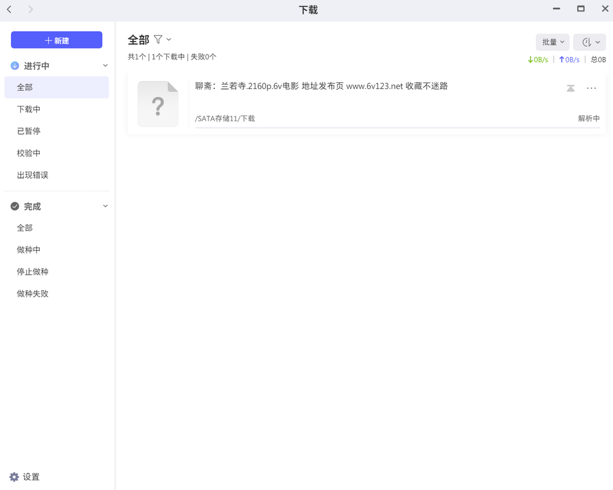The height and width of the screenshot is (490, 613).
Task: Open the time sort order dropdown
Action: pos(590,42)
